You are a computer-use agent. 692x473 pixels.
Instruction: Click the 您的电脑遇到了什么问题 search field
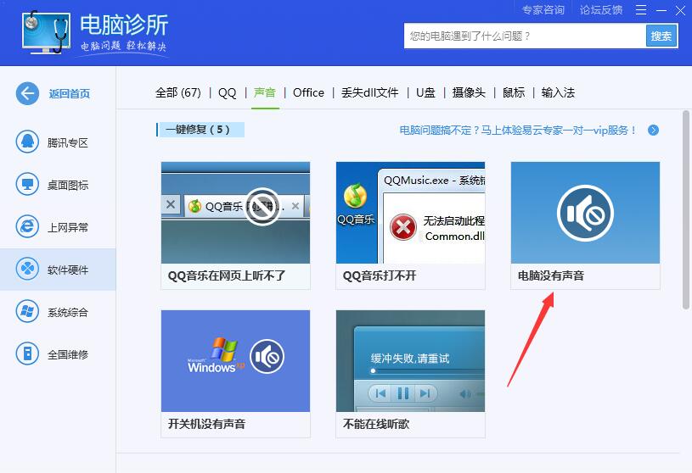(x=525, y=36)
